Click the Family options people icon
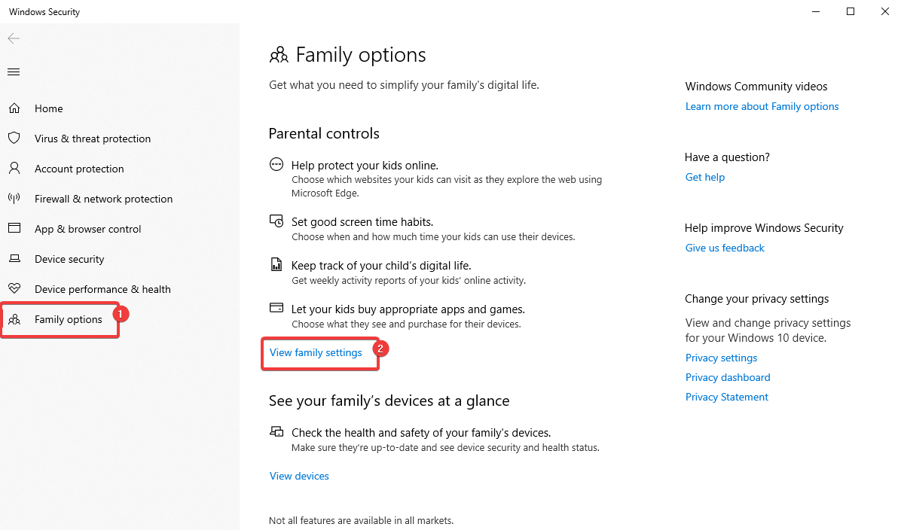This screenshot has width=901, height=530. (x=14, y=319)
